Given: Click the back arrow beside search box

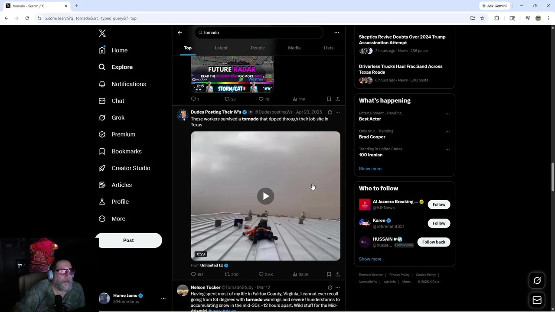Looking at the screenshot, I should (x=180, y=32).
